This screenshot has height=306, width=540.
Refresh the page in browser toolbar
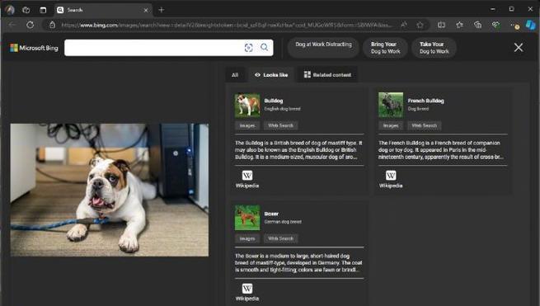[30, 25]
